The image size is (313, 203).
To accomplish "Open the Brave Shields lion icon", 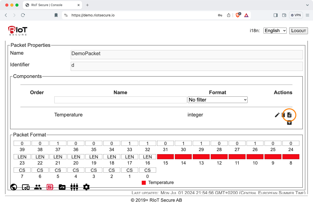I will coord(237,15).
